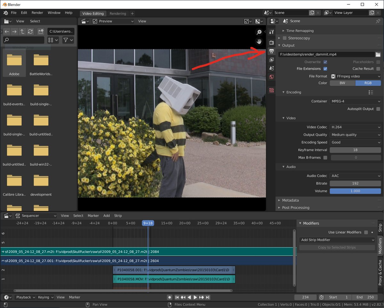This screenshot has width=384, height=308.
Task: Open the Keying popover
Action: 45,297
